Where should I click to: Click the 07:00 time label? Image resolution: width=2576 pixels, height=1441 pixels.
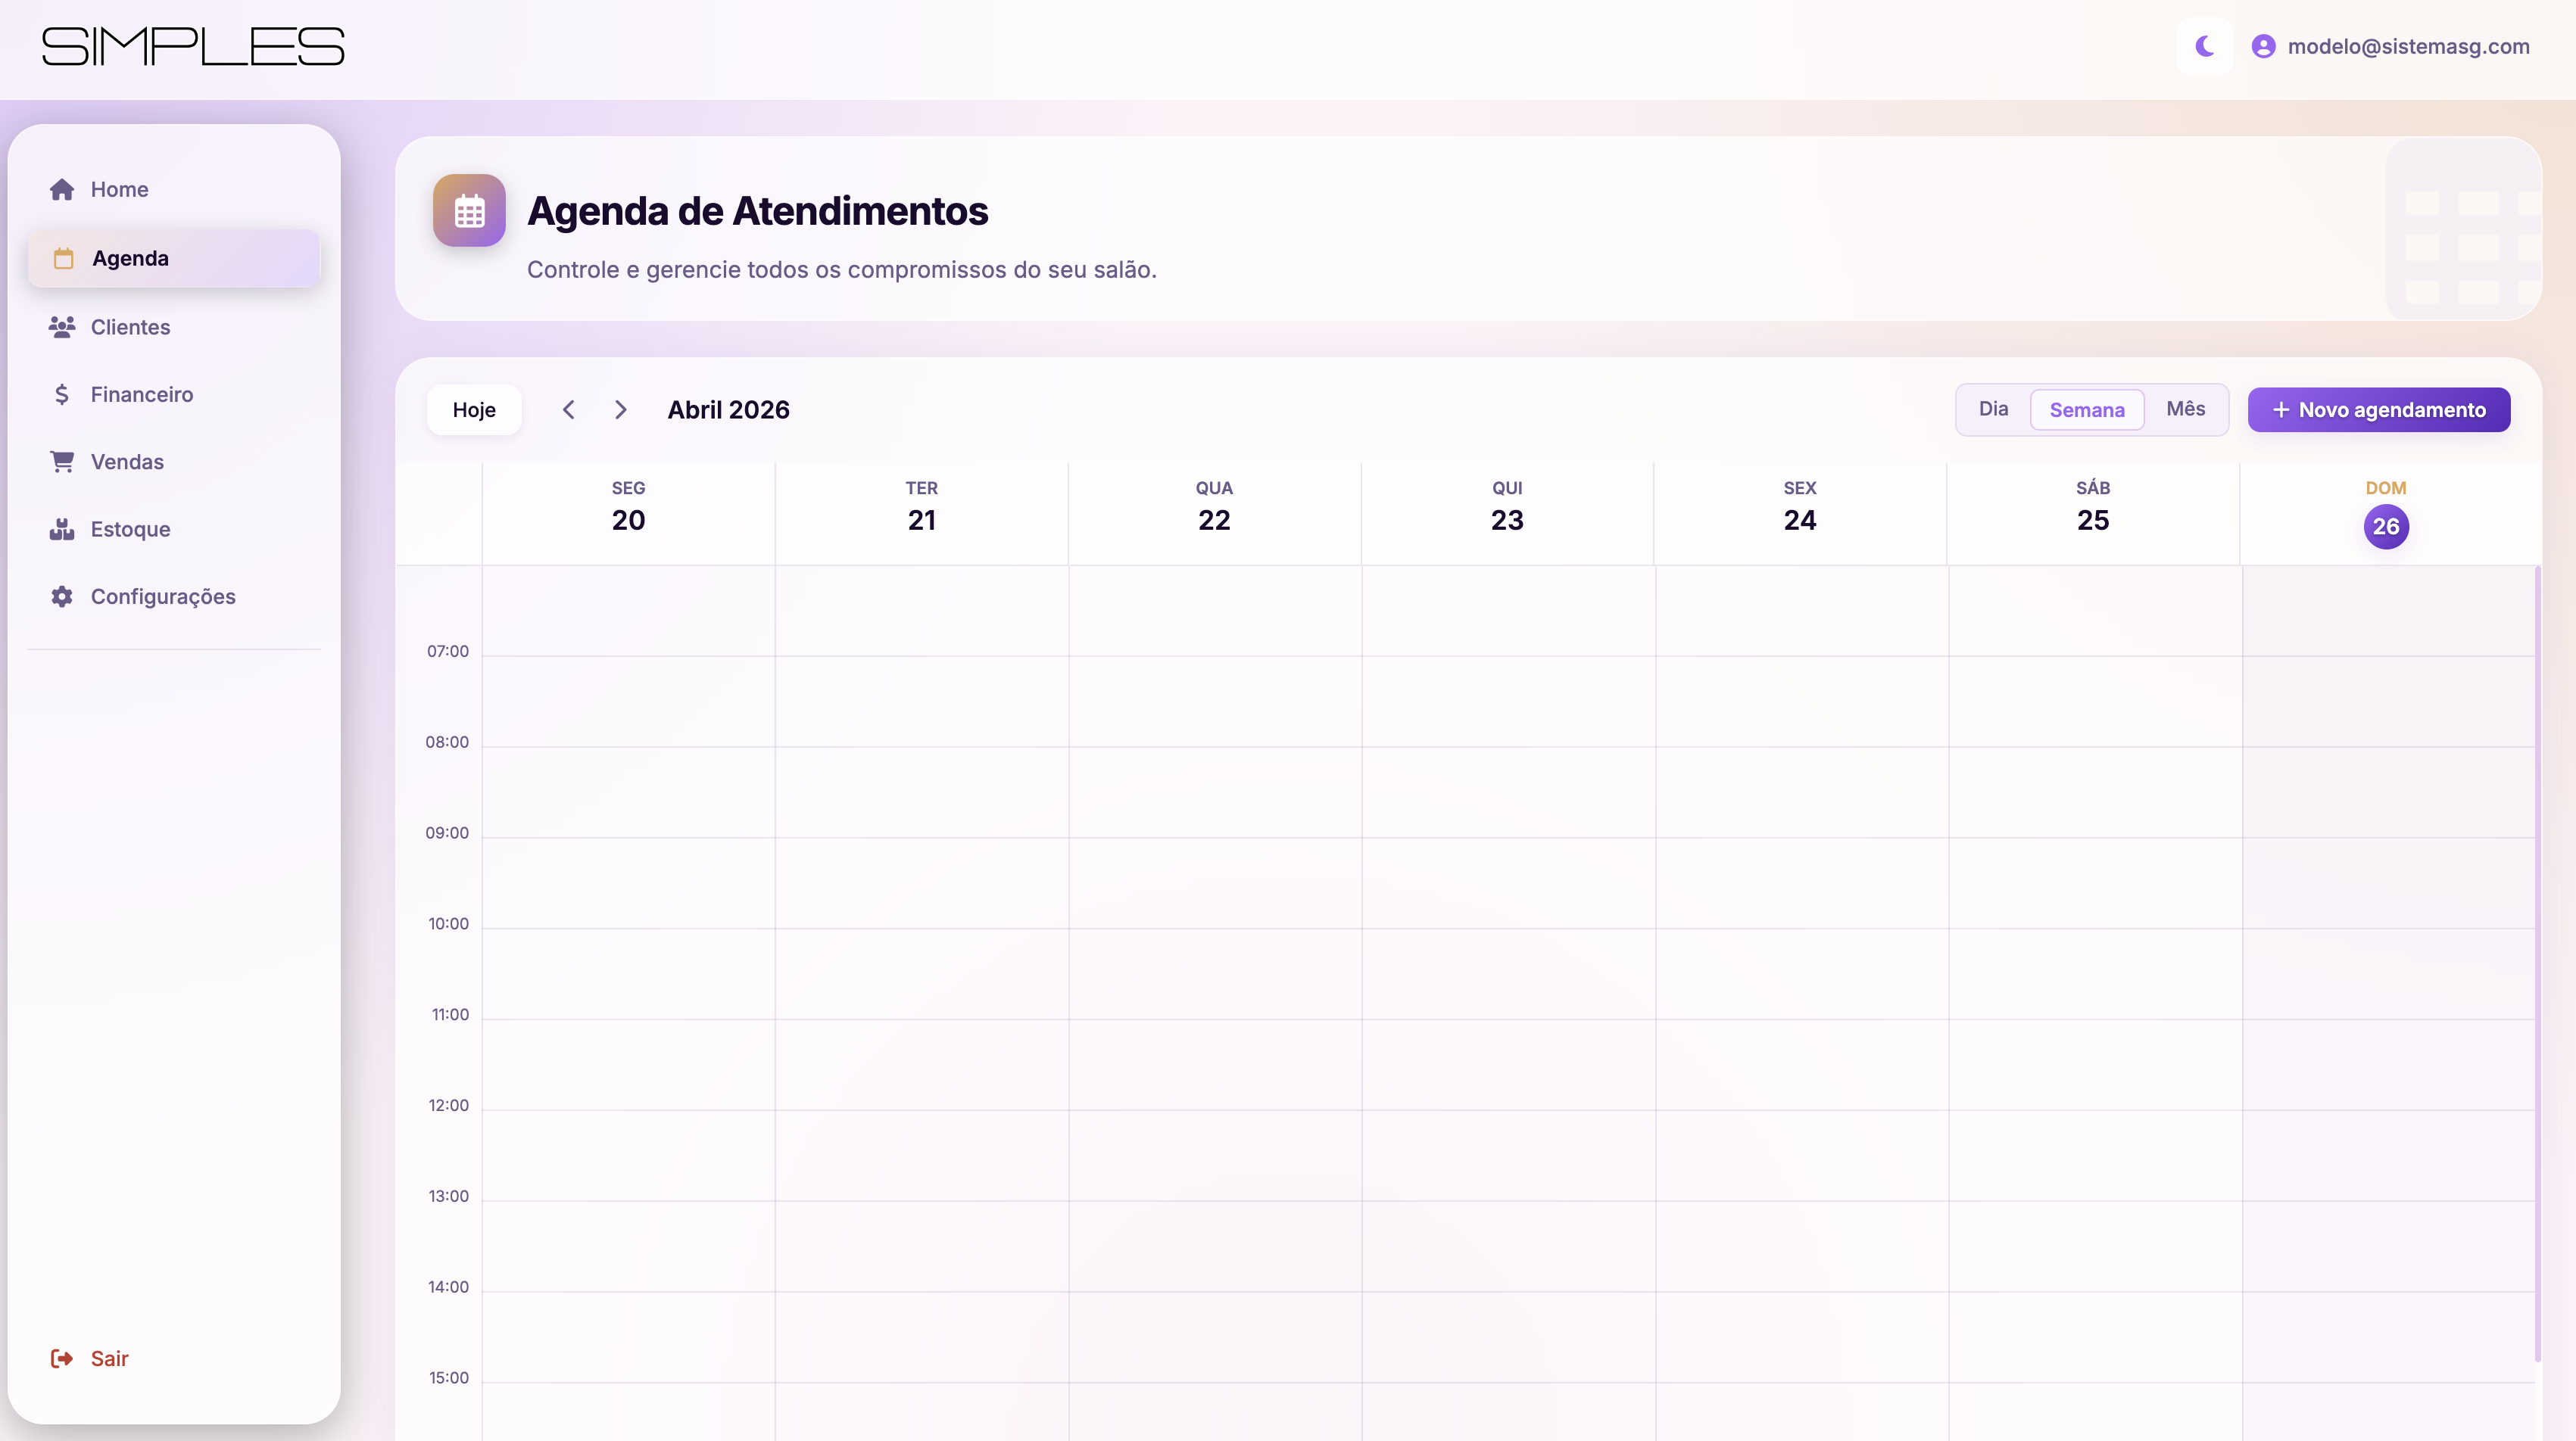448,652
